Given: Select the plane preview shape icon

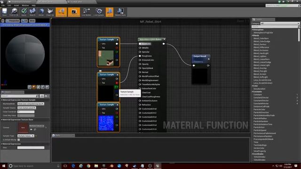Looking at the screenshot, I should point(39,87).
